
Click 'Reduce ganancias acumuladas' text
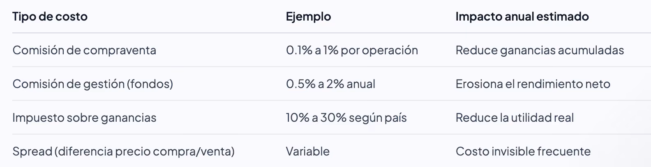point(540,50)
